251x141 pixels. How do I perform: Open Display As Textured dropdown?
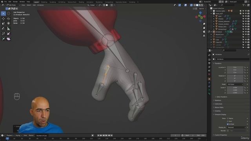(236, 127)
